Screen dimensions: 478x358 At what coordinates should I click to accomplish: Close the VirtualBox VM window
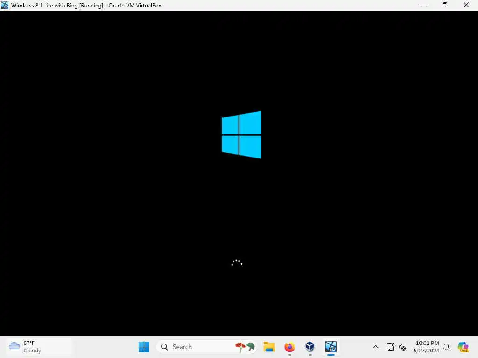click(x=466, y=5)
